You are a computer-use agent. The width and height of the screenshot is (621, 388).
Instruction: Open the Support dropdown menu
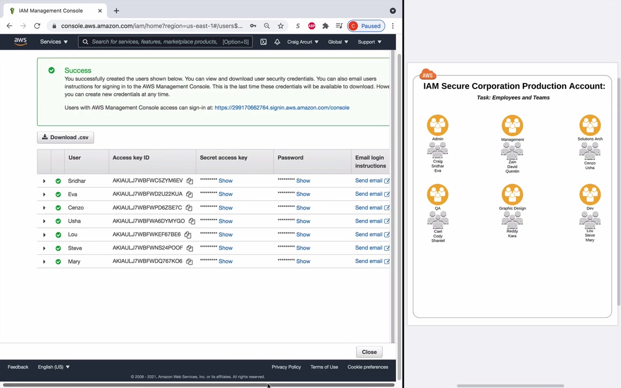(x=369, y=41)
